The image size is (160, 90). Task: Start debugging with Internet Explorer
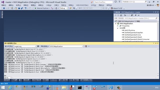pos(42,8)
